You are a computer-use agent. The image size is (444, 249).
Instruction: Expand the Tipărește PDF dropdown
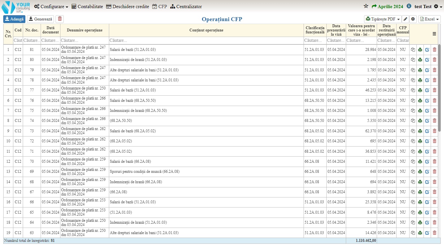[x=383, y=19]
